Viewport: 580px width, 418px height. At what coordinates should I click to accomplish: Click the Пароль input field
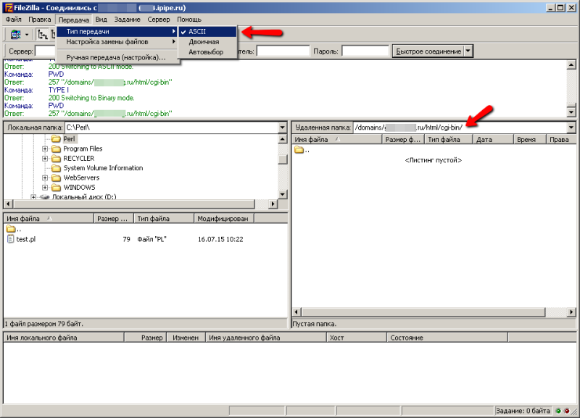click(x=365, y=51)
